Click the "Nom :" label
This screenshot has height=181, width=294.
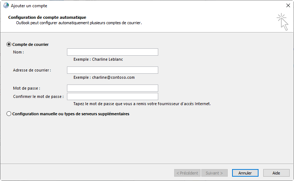point(18,52)
